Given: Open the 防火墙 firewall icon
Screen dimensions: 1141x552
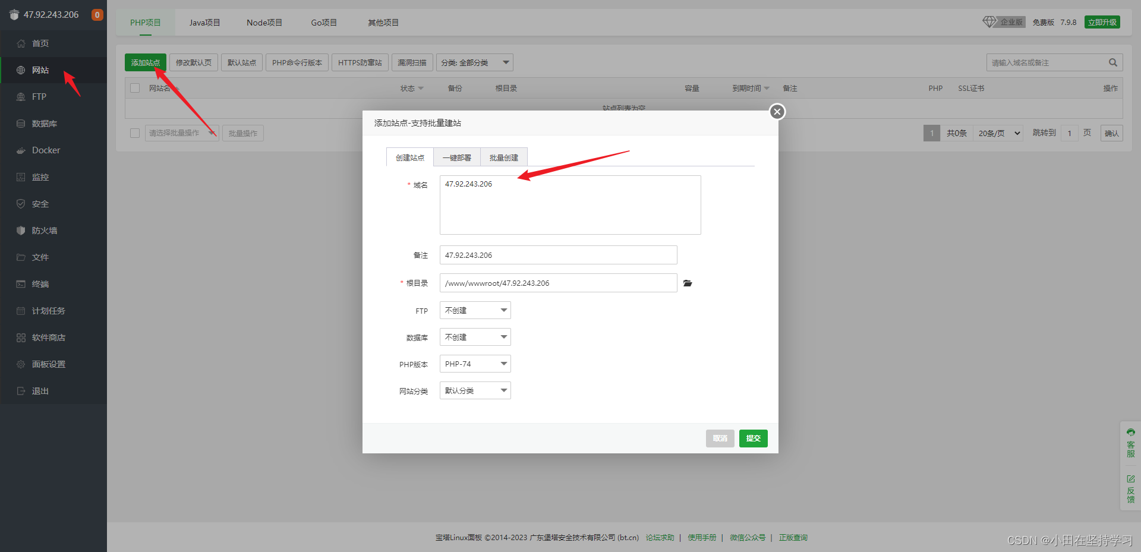Looking at the screenshot, I should (x=21, y=231).
